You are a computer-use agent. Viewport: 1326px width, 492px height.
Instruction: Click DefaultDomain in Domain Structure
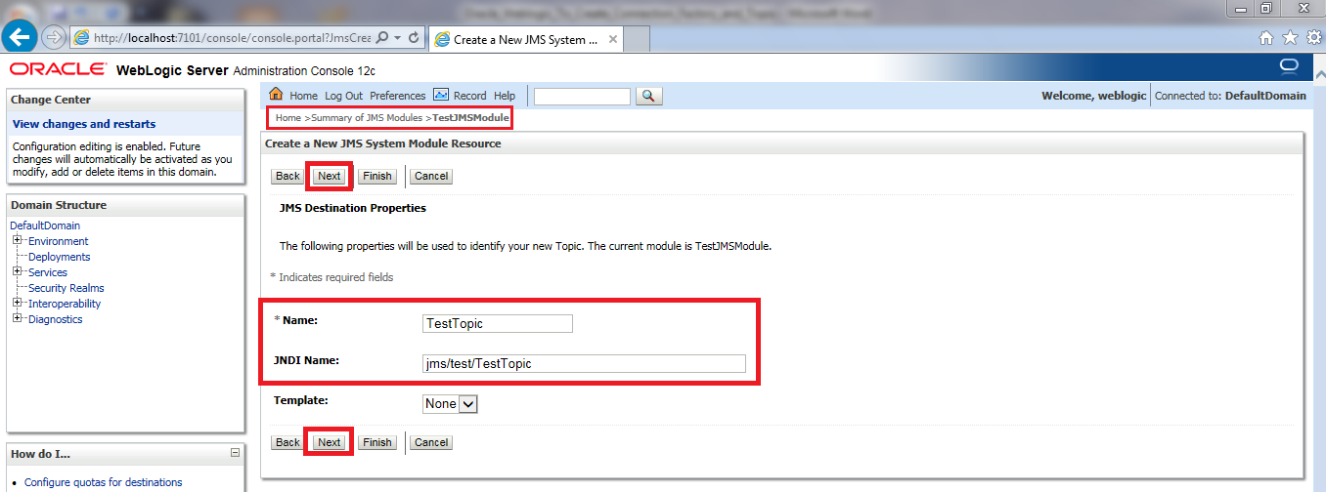45,225
